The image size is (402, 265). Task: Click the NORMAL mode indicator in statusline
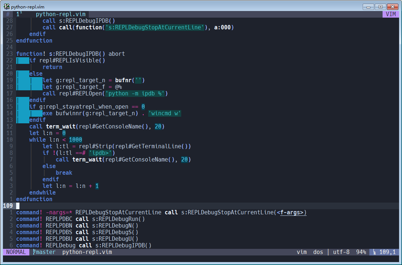click(x=16, y=252)
